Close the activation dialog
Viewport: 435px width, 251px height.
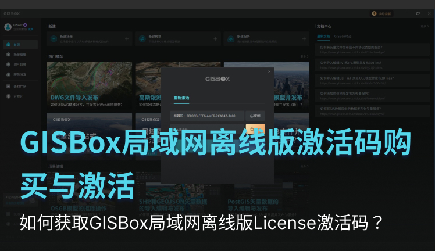pyautogui.click(x=269, y=71)
